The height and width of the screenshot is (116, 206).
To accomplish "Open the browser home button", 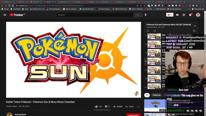I will 13,6.
